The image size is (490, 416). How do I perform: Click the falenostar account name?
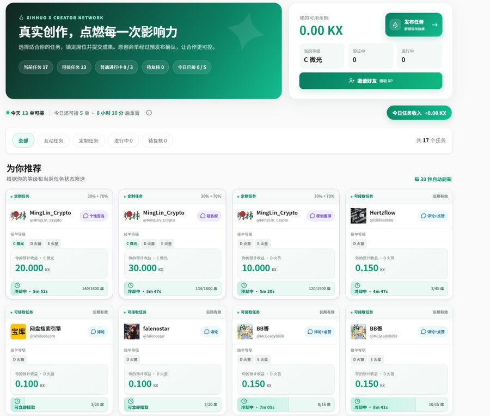click(156, 328)
